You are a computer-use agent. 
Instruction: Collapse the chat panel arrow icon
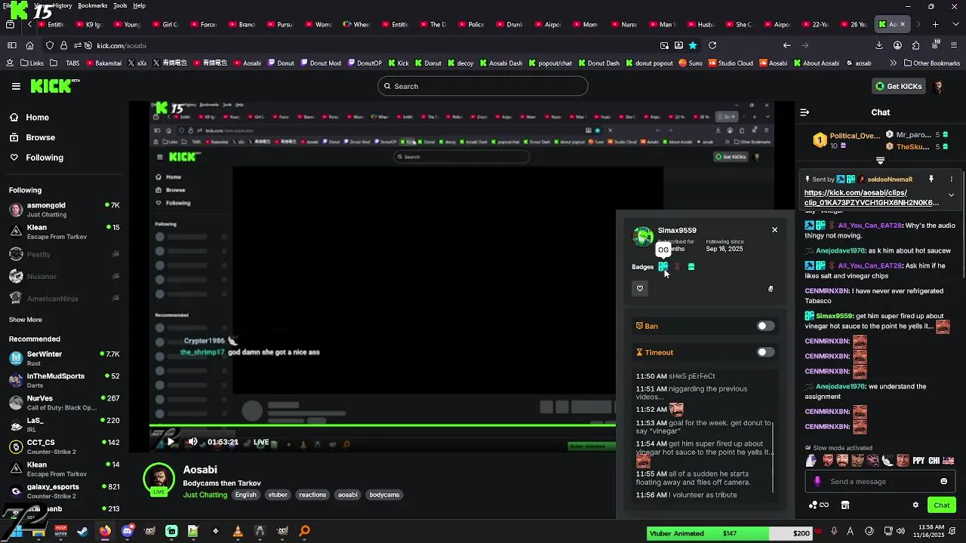coord(804,112)
